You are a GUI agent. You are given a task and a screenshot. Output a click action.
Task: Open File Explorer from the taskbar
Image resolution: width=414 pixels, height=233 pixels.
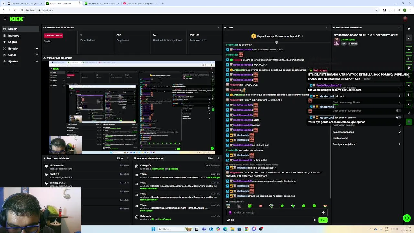[x=232, y=229]
